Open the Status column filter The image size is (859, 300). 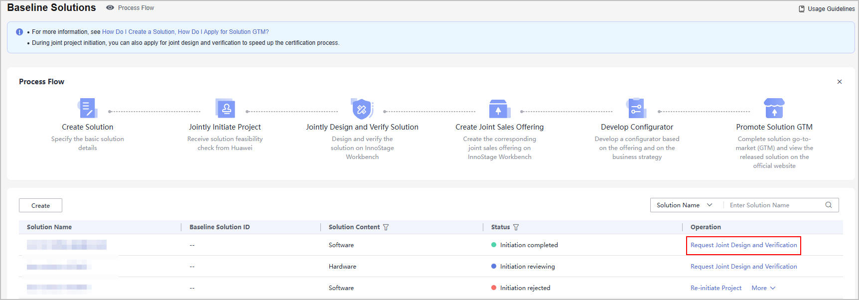point(516,227)
